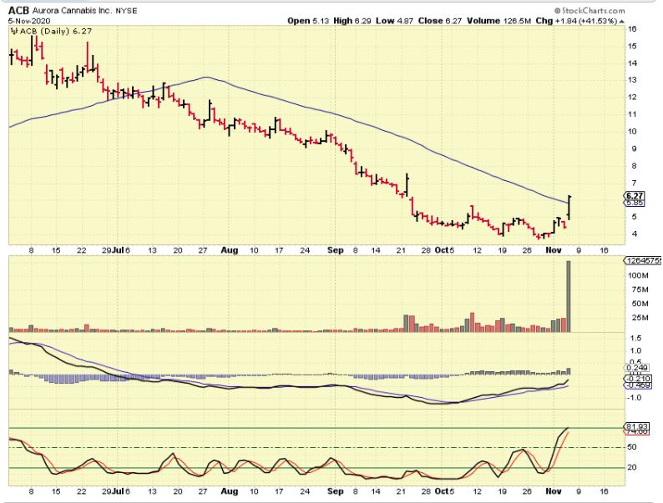Click the ACB ticker symbol in the title

19,11
